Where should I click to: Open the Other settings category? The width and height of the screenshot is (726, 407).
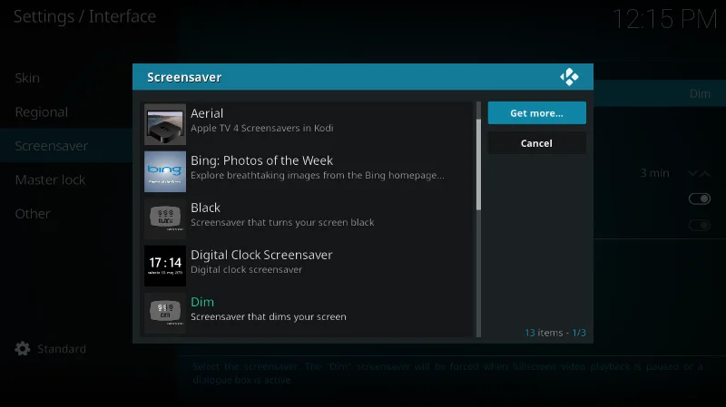point(66,214)
